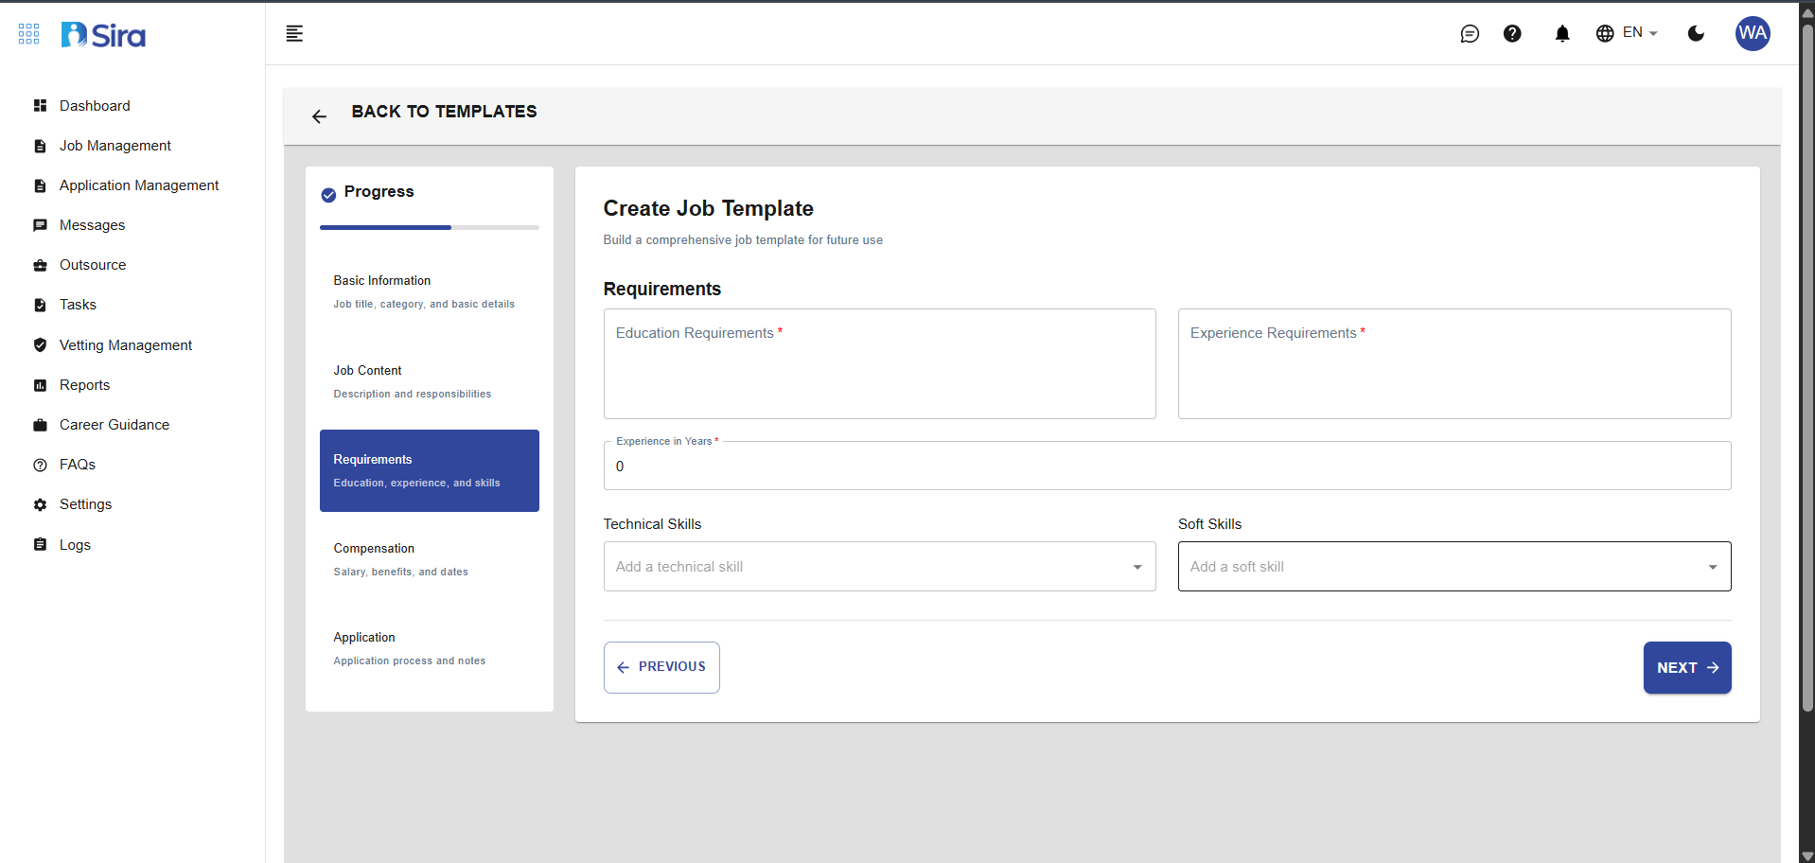This screenshot has width=1815, height=863.
Task: Click the PREVIOUS button
Action: tap(661, 667)
